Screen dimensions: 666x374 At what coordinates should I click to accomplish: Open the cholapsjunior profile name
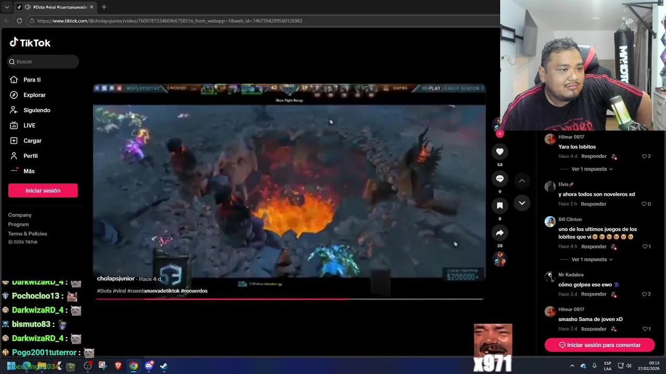(x=116, y=279)
